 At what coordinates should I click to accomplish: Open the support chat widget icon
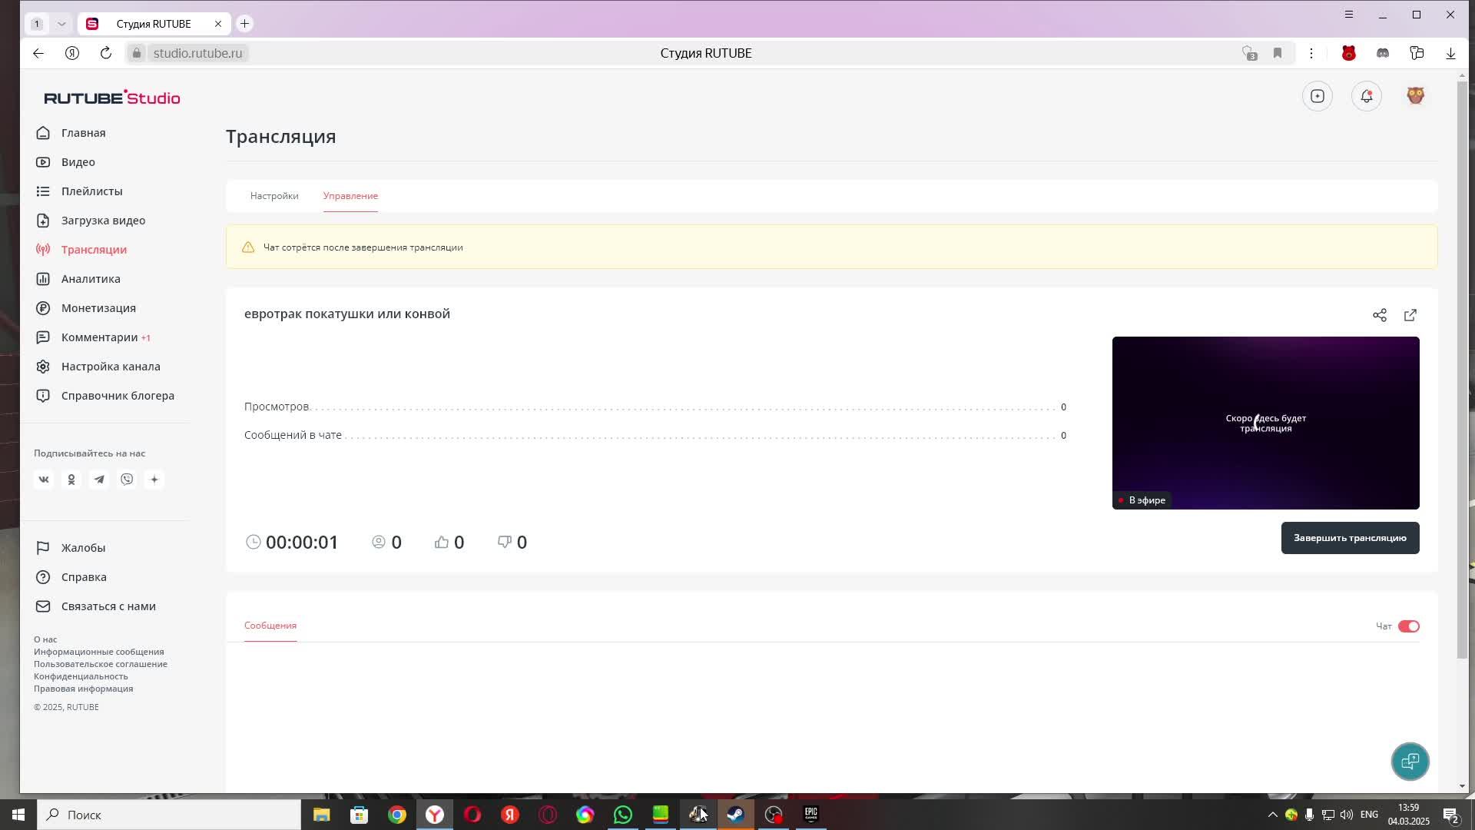[1410, 761]
